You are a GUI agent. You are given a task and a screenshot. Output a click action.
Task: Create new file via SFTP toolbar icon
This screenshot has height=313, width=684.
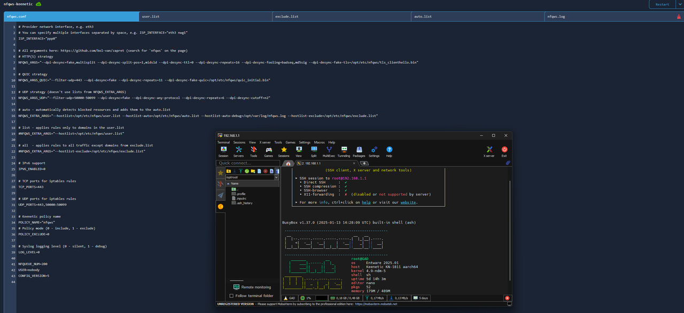tap(259, 171)
